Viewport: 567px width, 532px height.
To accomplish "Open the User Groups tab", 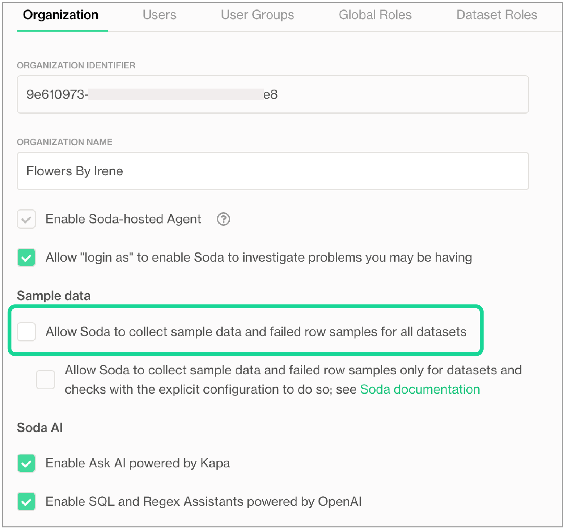I will point(257,15).
